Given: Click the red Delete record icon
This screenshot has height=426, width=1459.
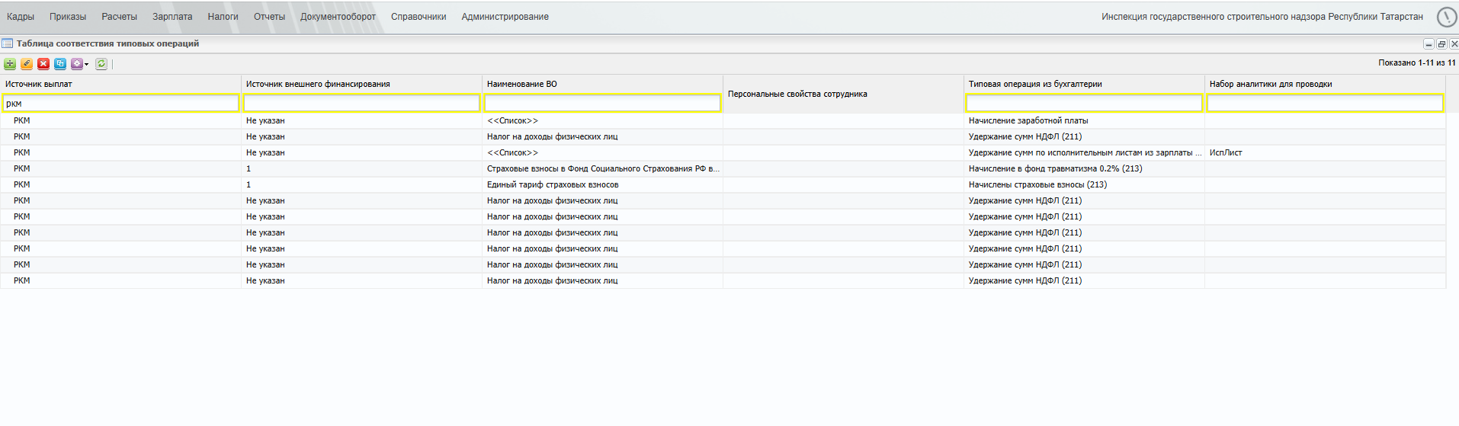Looking at the screenshot, I should 43,64.
